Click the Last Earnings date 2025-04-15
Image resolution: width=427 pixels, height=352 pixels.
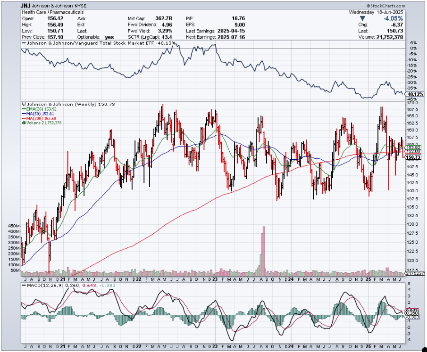point(231,31)
